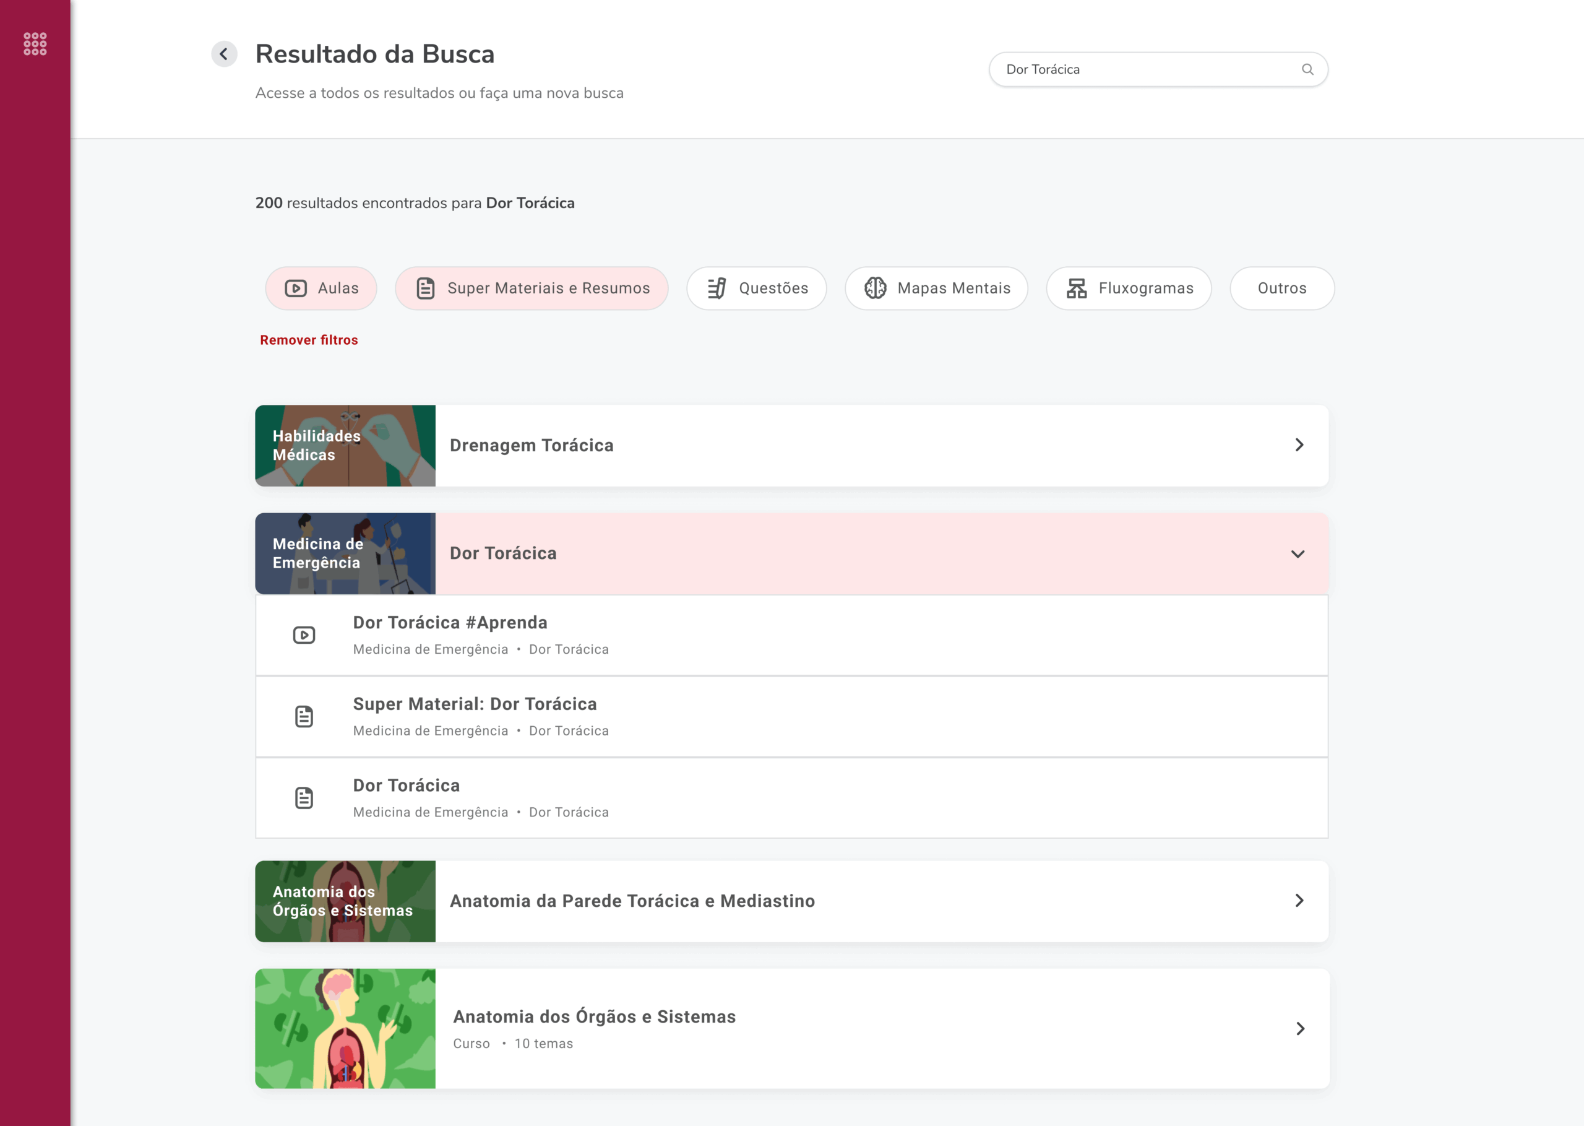The width and height of the screenshot is (1584, 1126).
Task: Click the back arrow beside 'Resultado da Busca'
Action: [223, 53]
